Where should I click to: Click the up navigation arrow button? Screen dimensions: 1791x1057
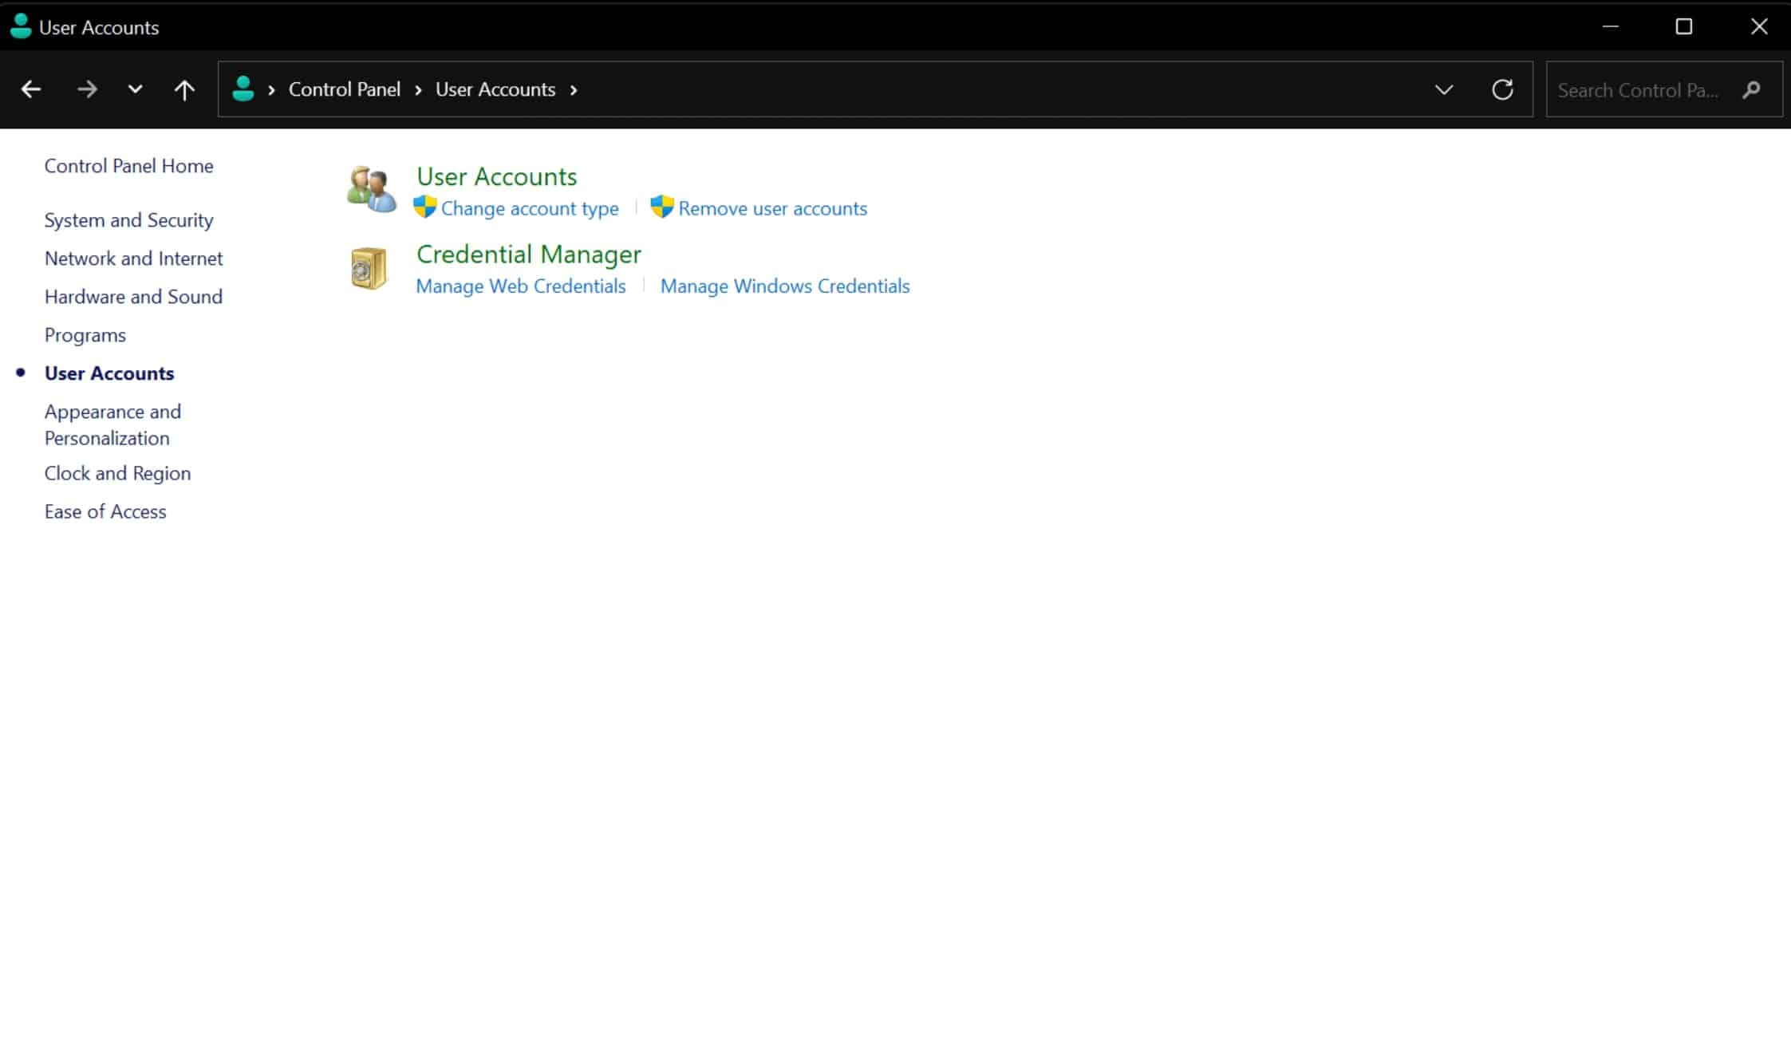point(183,88)
